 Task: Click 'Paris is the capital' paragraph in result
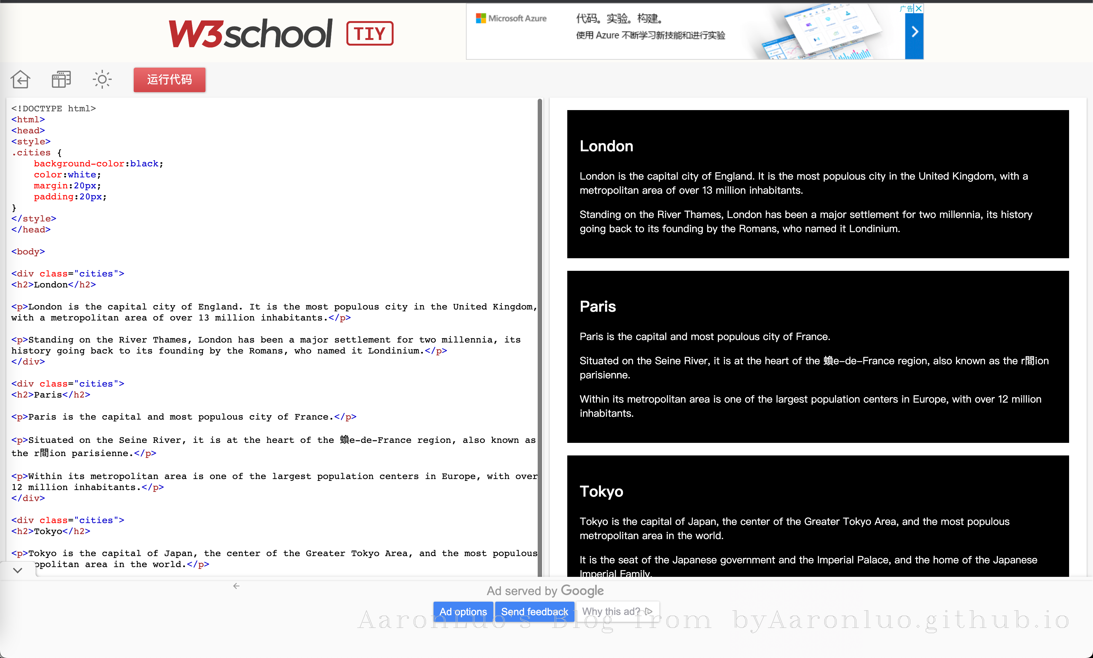704,337
